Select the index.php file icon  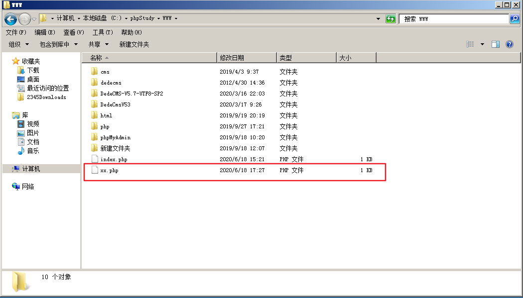click(x=95, y=159)
